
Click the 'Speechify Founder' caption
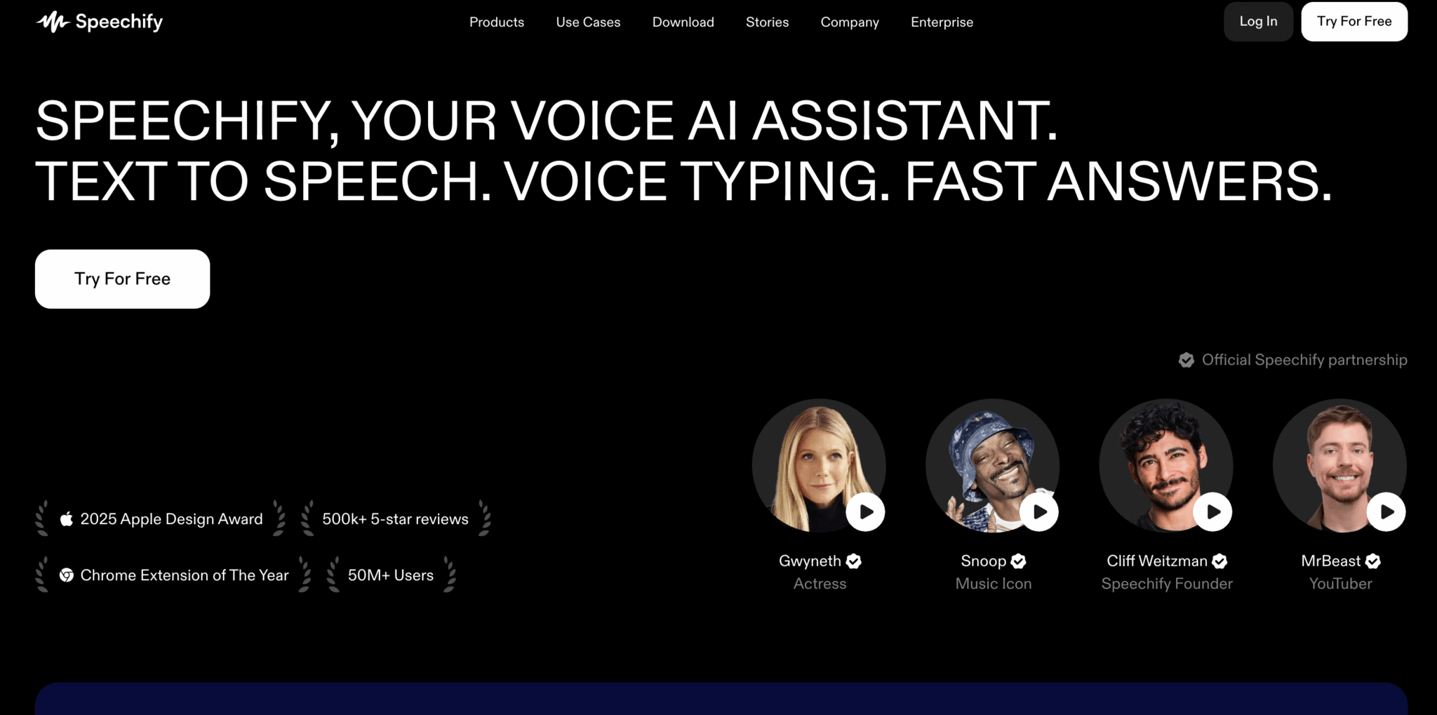click(1167, 584)
